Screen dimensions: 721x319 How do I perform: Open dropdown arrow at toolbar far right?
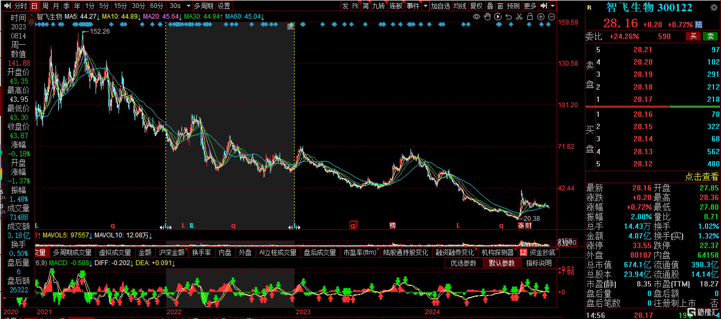tap(553, 6)
